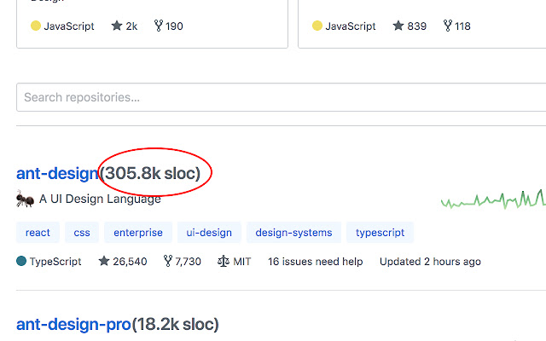Open 16 issues need help link
546x341 pixels.
point(315,262)
